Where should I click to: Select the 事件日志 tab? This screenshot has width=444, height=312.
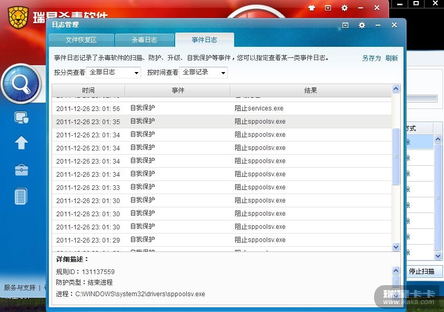(205, 40)
